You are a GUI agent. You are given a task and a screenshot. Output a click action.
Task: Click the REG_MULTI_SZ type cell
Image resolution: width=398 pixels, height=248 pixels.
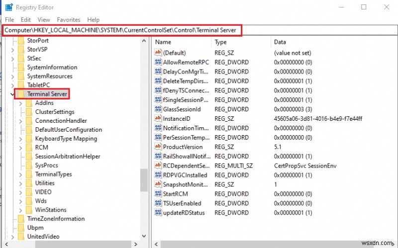(x=233, y=166)
